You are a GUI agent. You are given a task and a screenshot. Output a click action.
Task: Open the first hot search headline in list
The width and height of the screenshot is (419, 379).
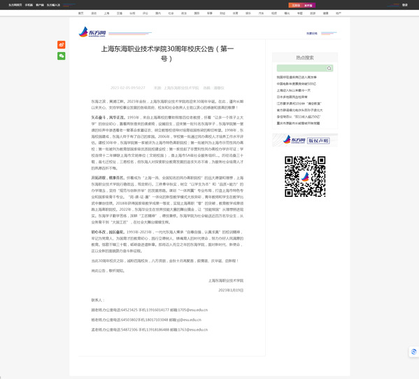coord(297,77)
